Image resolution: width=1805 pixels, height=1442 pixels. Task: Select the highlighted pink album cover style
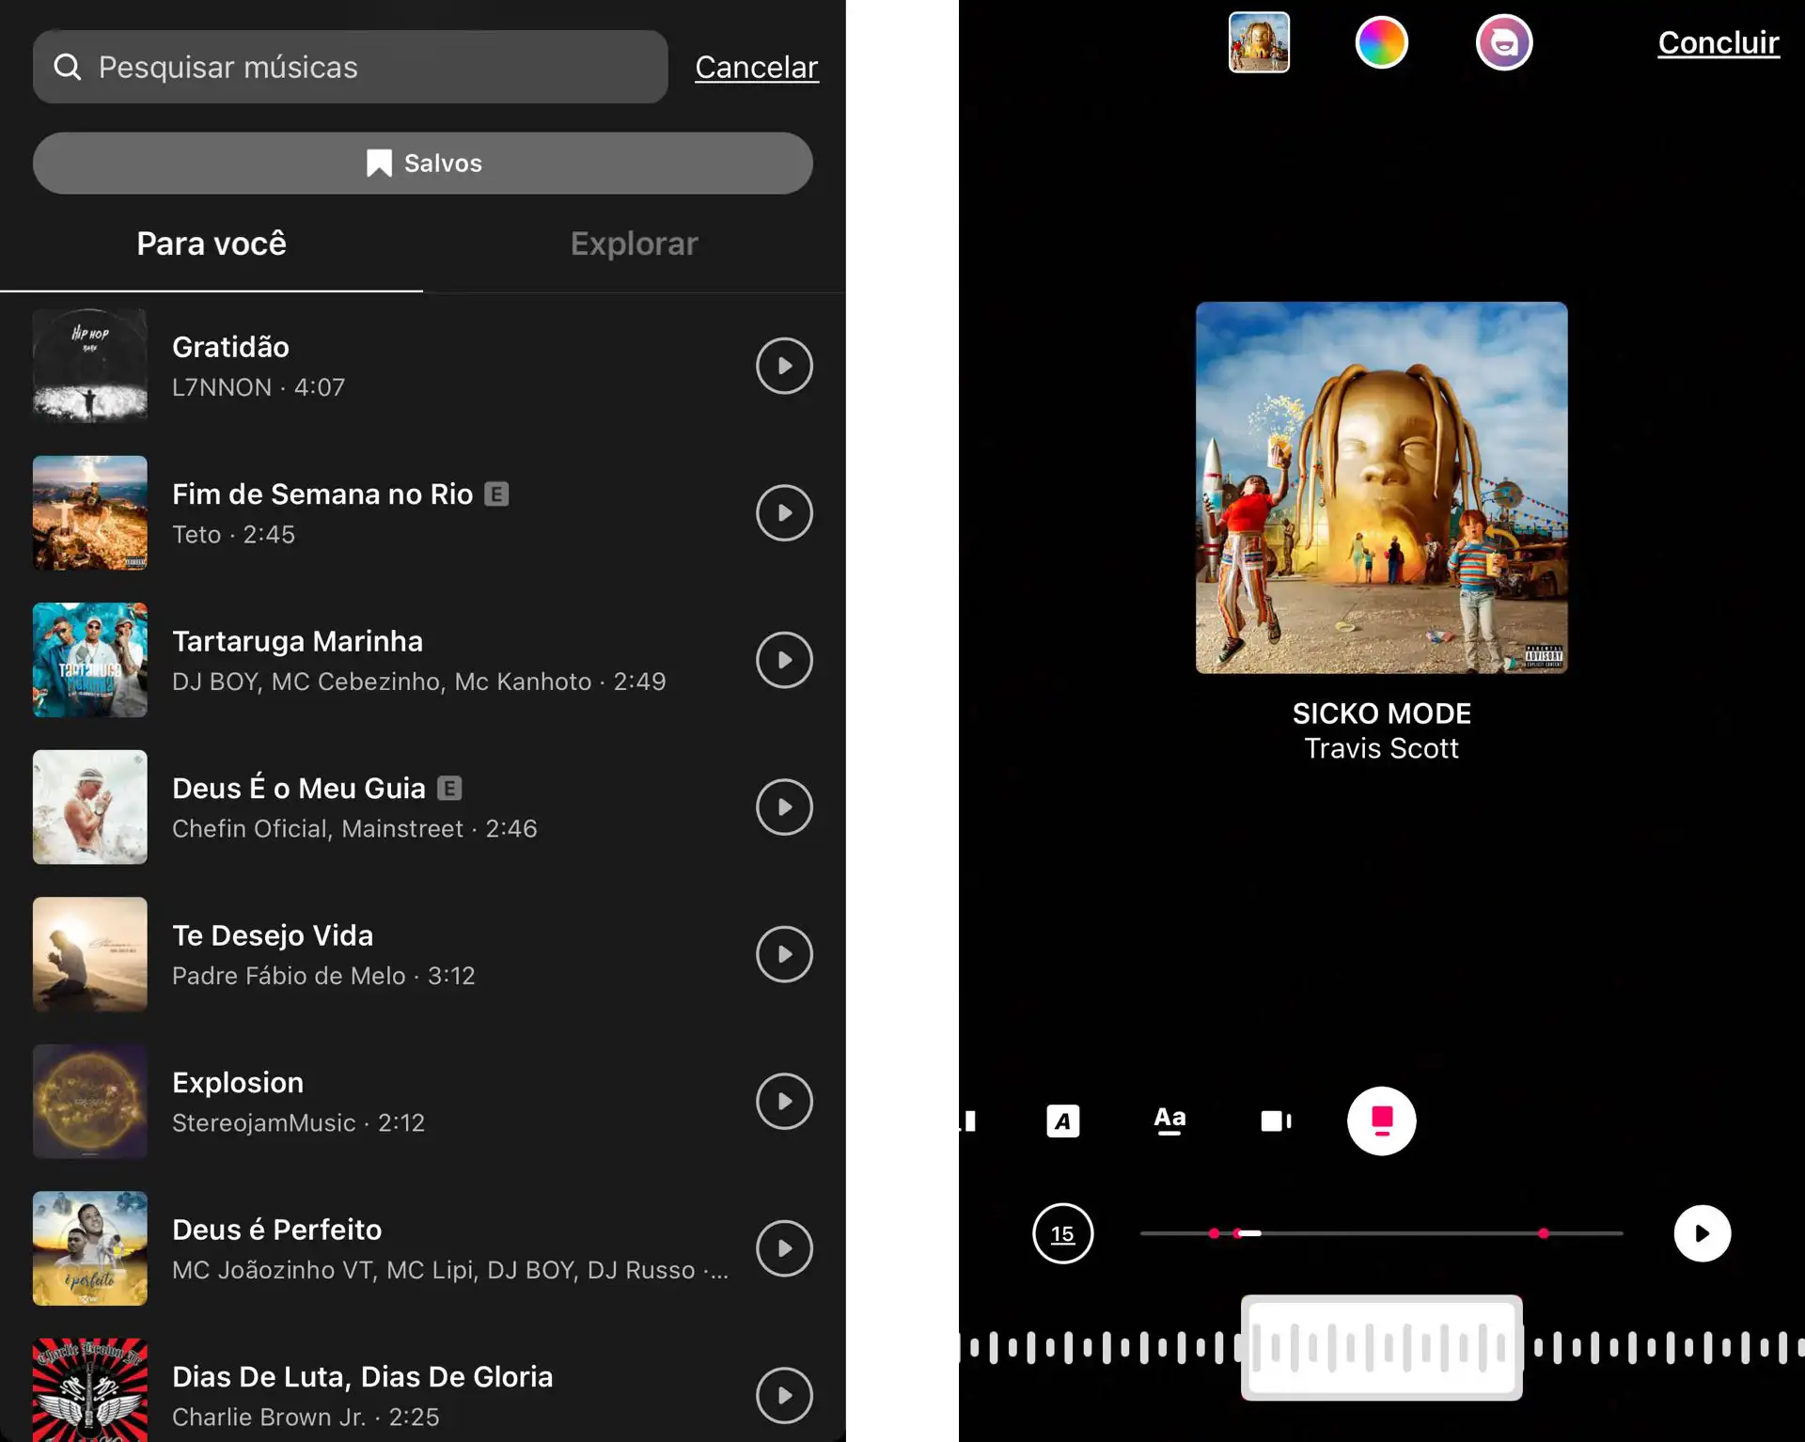pyautogui.click(x=1381, y=1121)
